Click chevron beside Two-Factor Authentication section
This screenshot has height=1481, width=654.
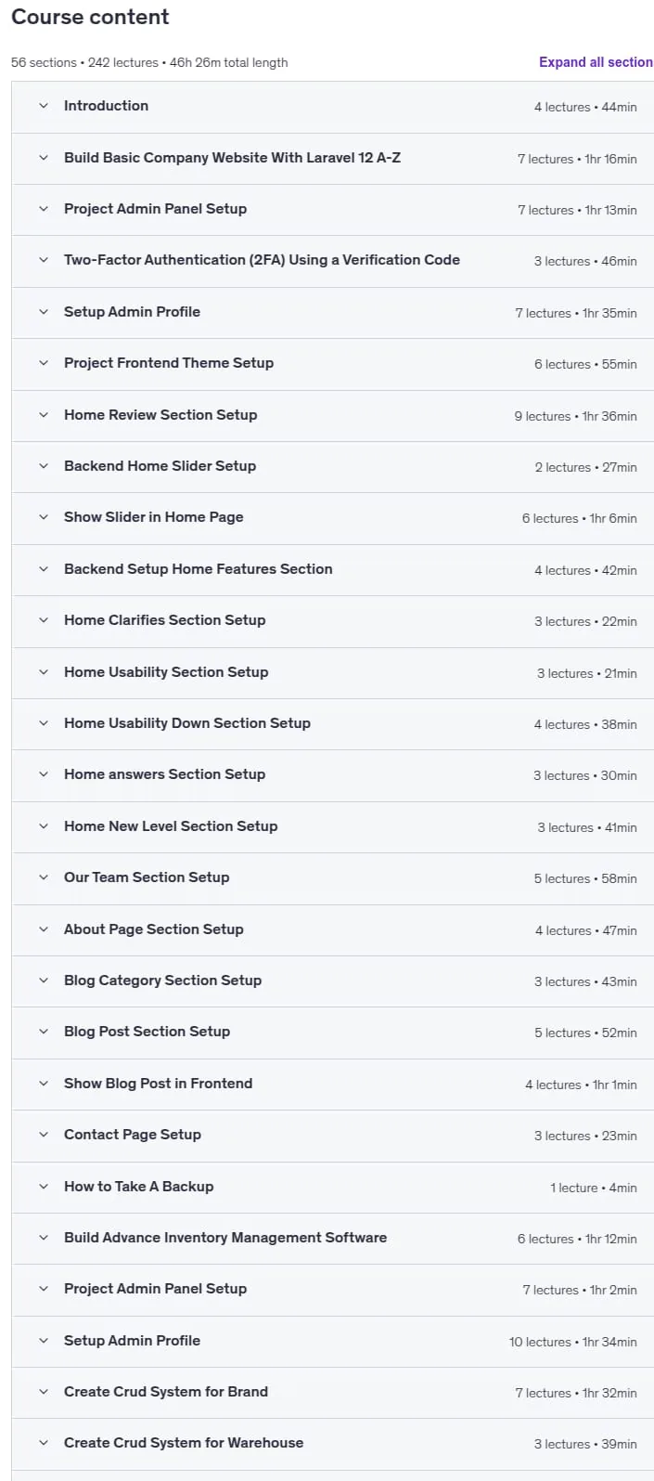click(x=43, y=261)
